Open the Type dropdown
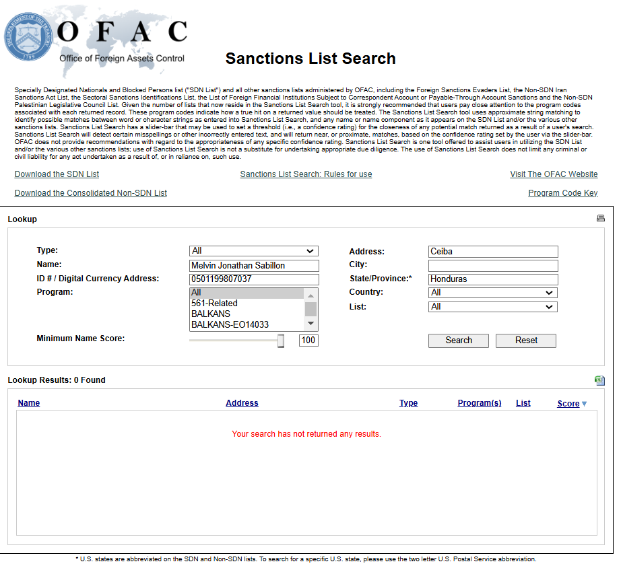Screen dimensions: 621x570 coord(254,251)
